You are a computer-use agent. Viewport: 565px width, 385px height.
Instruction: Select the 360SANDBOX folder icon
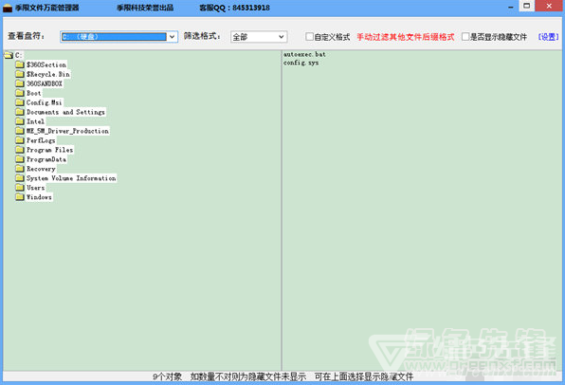point(20,83)
